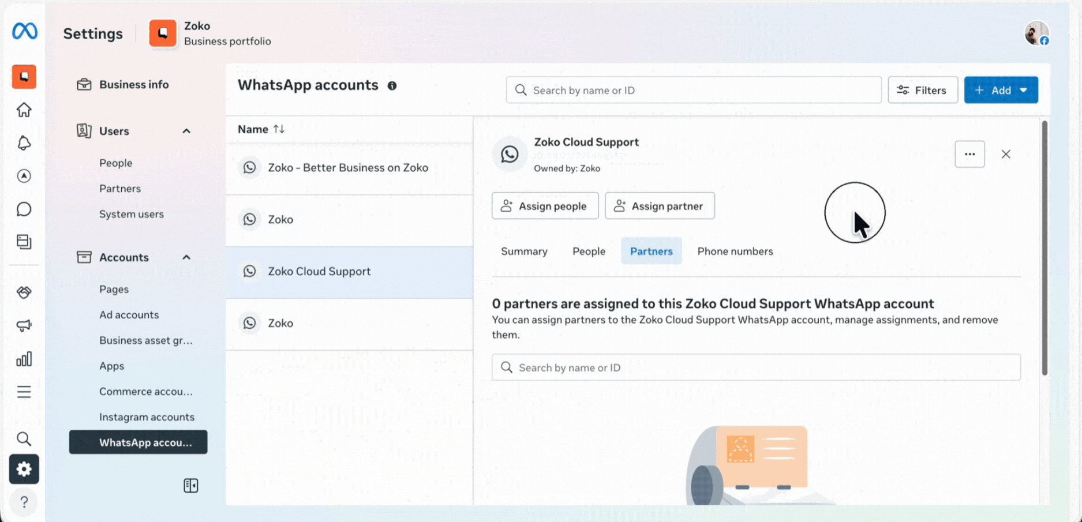Select the Zoko Cloud Support account row
Viewport: 1082px width, 522px height.
[x=349, y=272]
